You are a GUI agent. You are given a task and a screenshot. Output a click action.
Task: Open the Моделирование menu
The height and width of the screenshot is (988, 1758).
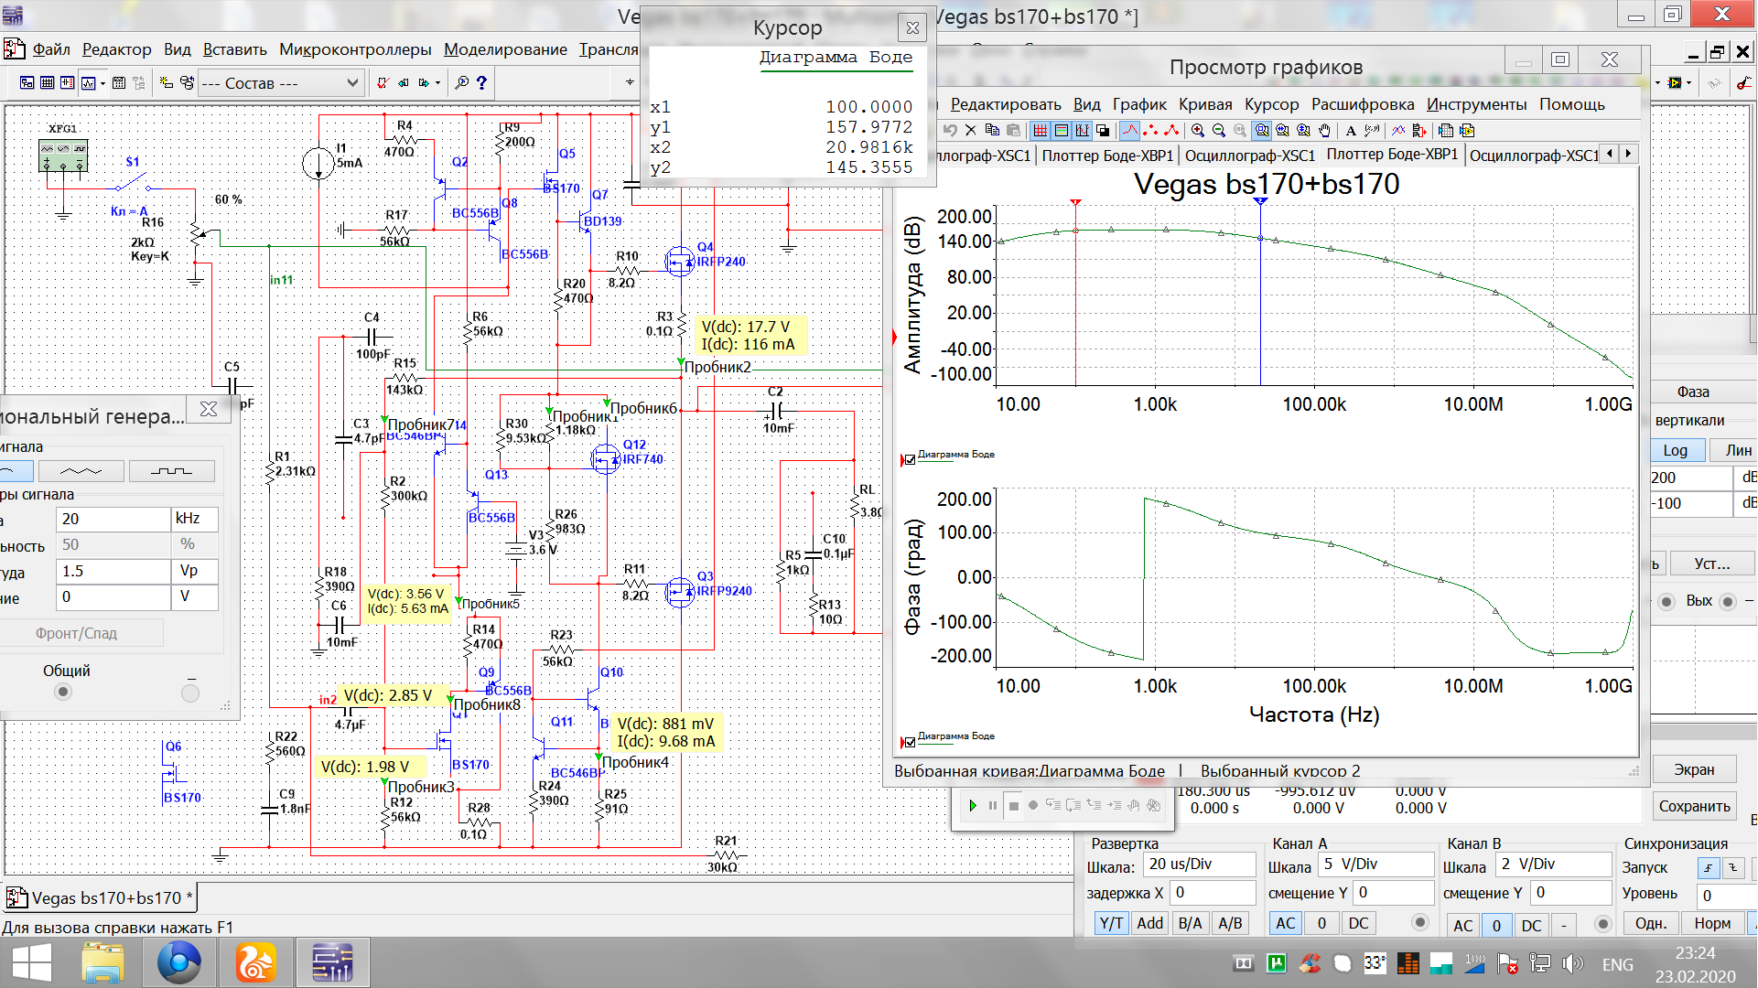[x=505, y=49]
